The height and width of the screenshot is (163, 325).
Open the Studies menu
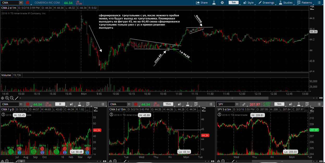[x=286, y=3]
